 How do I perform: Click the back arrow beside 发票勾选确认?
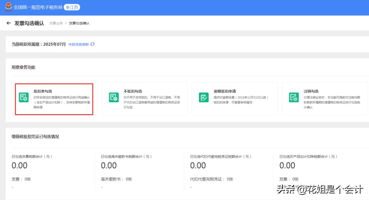coord(9,23)
